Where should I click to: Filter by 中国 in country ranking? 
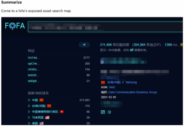pos(35,100)
